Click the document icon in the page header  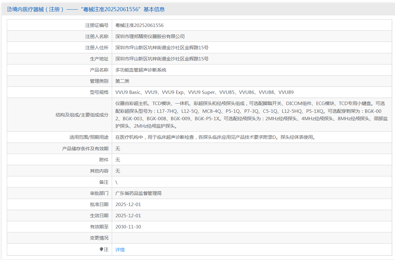coord(9,9)
